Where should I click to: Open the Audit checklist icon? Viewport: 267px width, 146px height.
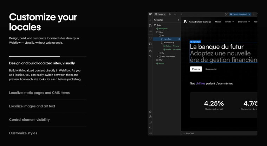point(150,122)
